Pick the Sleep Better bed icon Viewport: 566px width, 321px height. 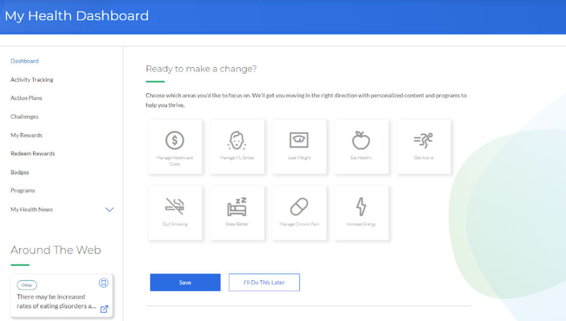(x=237, y=207)
